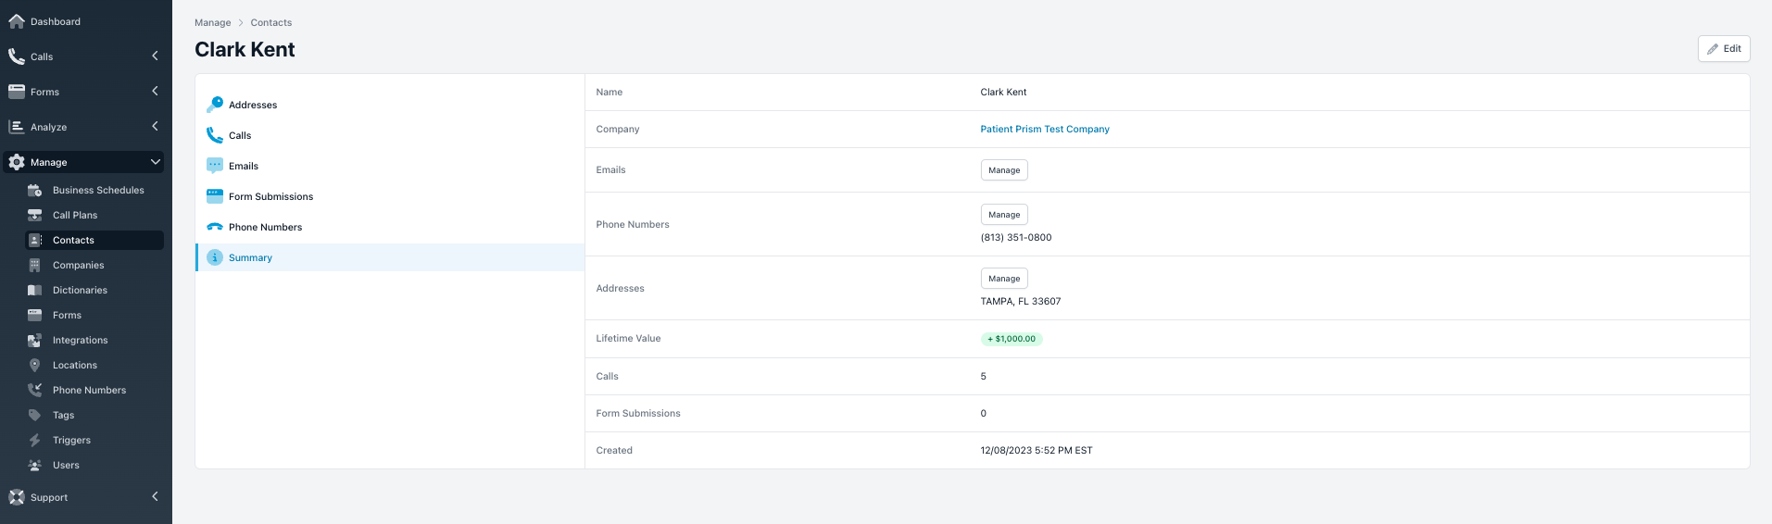Click the Clark Kent page heading
The height and width of the screenshot is (524, 1772).
click(245, 50)
